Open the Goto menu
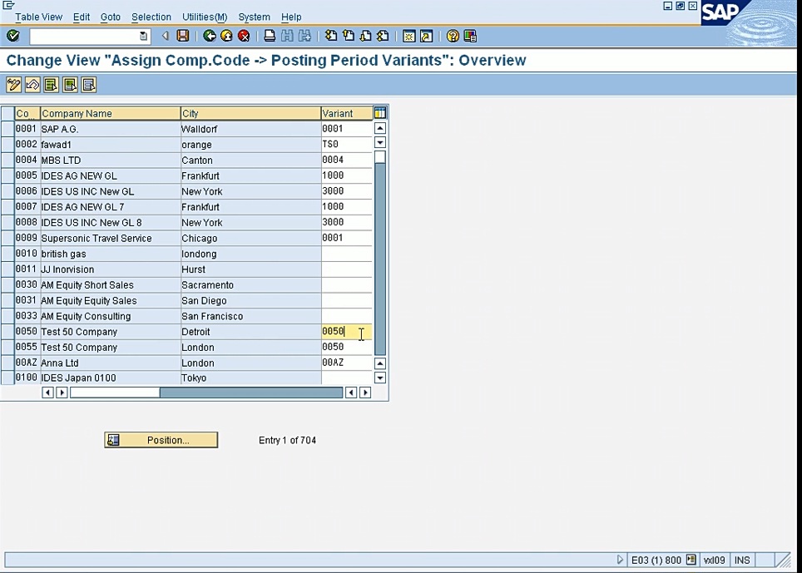Screen dimensions: 802x573 tap(111, 17)
